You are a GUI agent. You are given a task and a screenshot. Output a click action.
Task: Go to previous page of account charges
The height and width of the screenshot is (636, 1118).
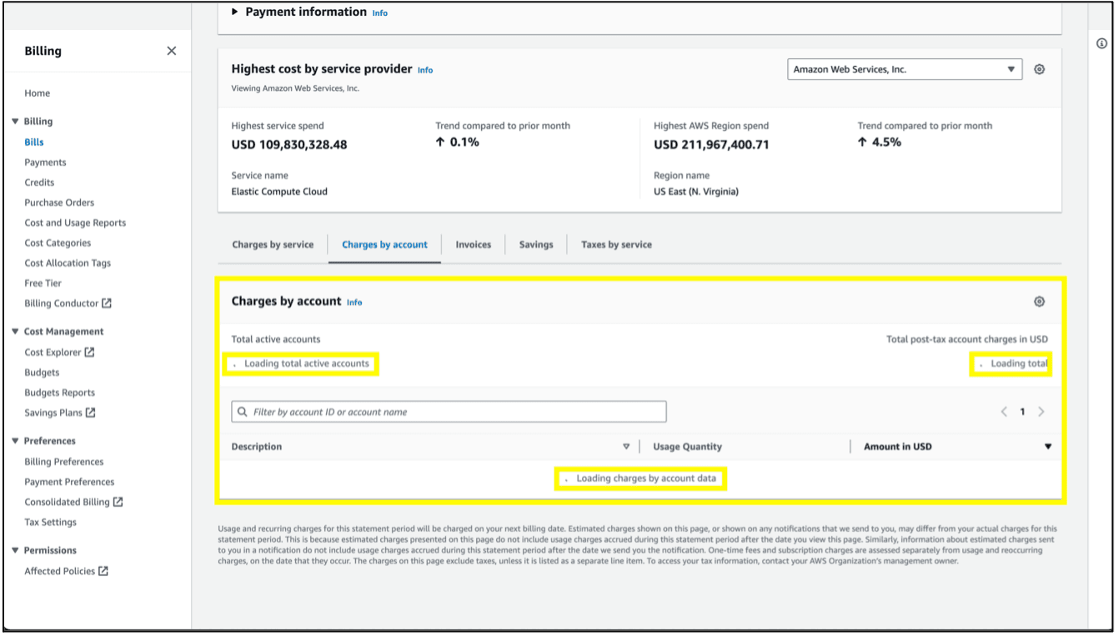pyautogui.click(x=1004, y=412)
